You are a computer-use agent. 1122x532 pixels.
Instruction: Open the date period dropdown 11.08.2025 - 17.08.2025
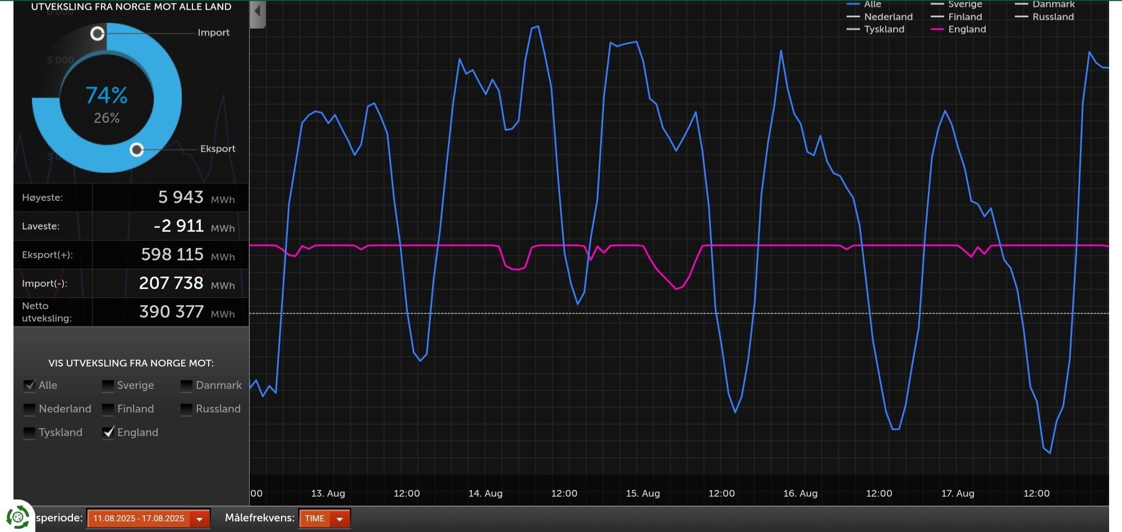149,519
